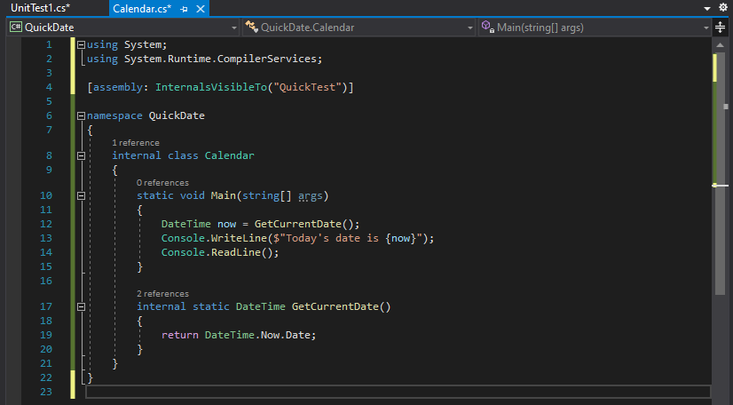Click the method icon beside Main(string[] args)

(x=487, y=28)
